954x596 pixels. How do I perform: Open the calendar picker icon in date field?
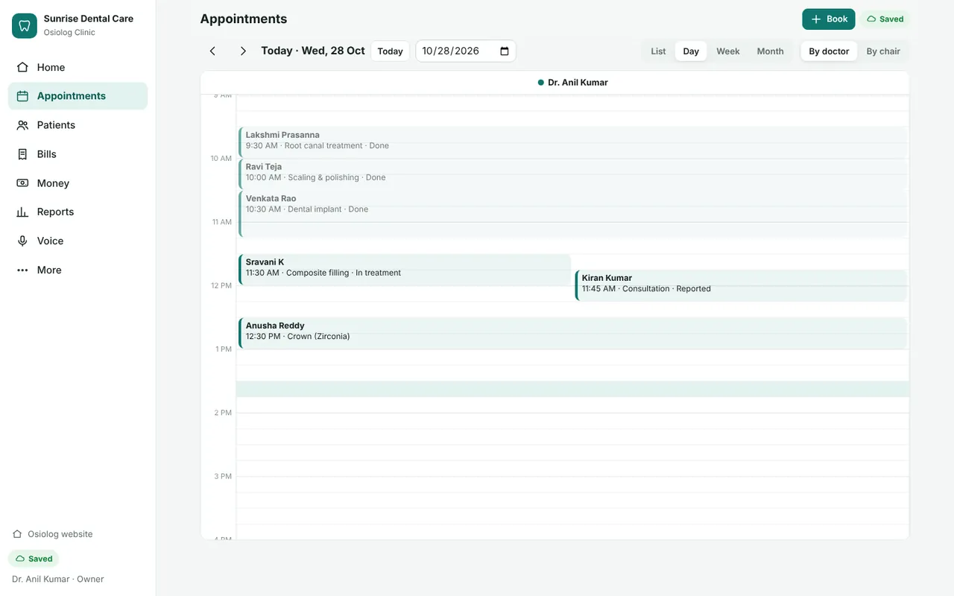click(x=505, y=51)
